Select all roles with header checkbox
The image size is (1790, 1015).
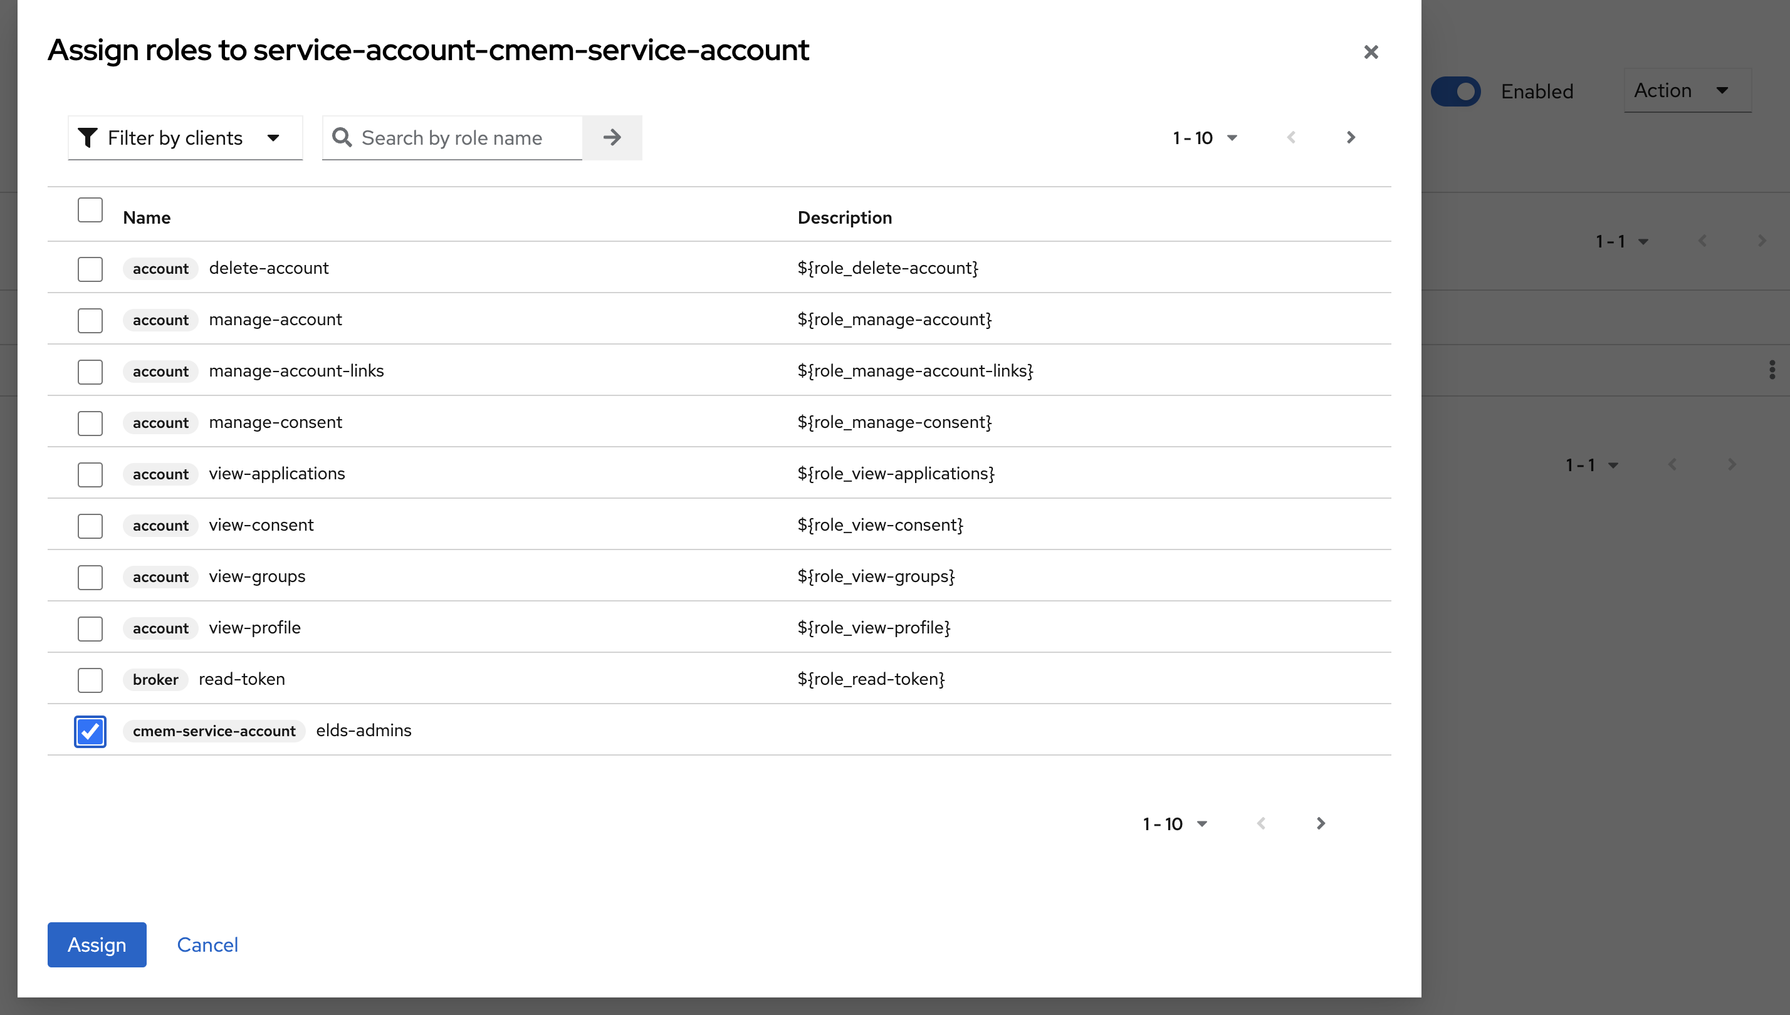(90, 210)
